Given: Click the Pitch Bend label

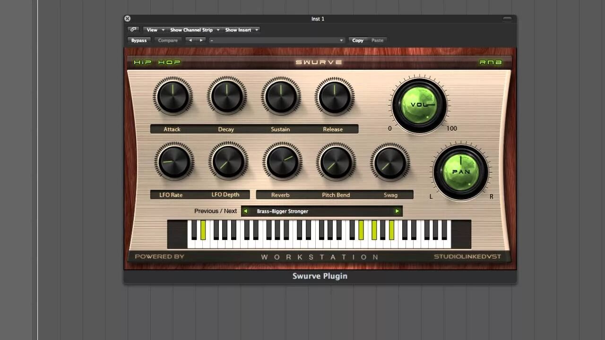Looking at the screenshot, I should (x=336, y=195).
